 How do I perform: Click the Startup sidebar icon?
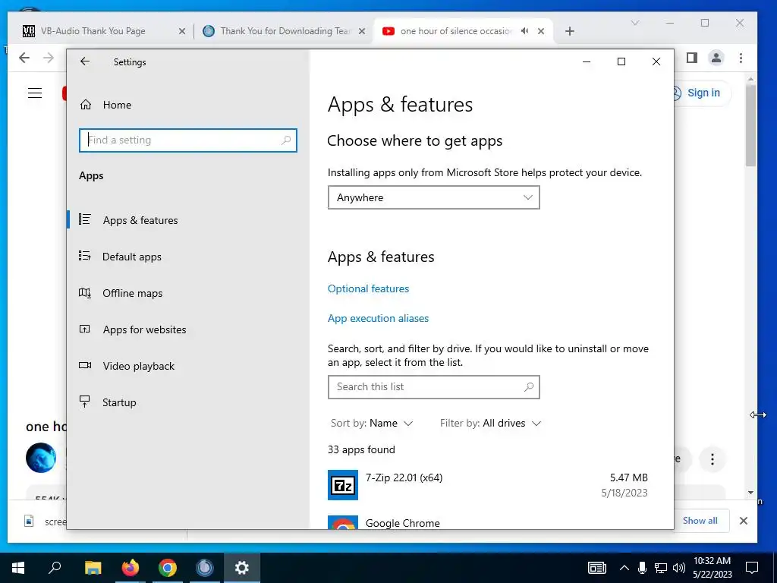(85, 402)
